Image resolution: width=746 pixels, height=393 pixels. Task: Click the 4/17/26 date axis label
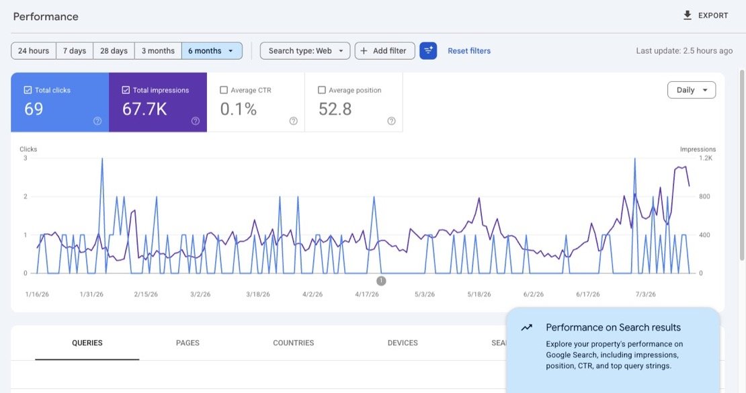367,294
